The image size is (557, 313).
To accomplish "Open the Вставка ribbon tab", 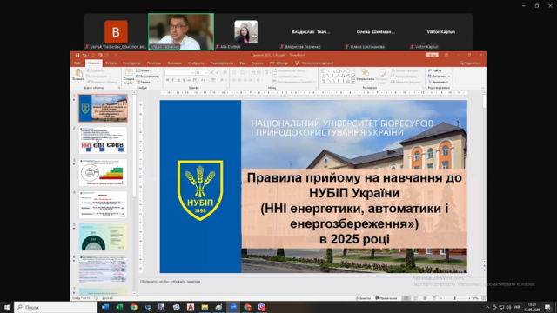I will point(111,63).
